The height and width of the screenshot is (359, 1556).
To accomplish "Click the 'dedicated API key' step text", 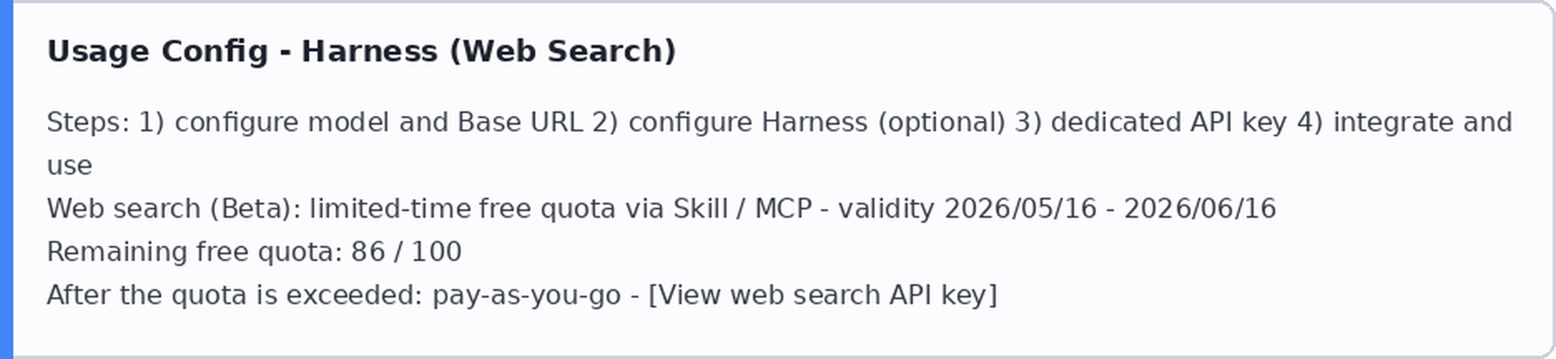I will pos(1169,122).
